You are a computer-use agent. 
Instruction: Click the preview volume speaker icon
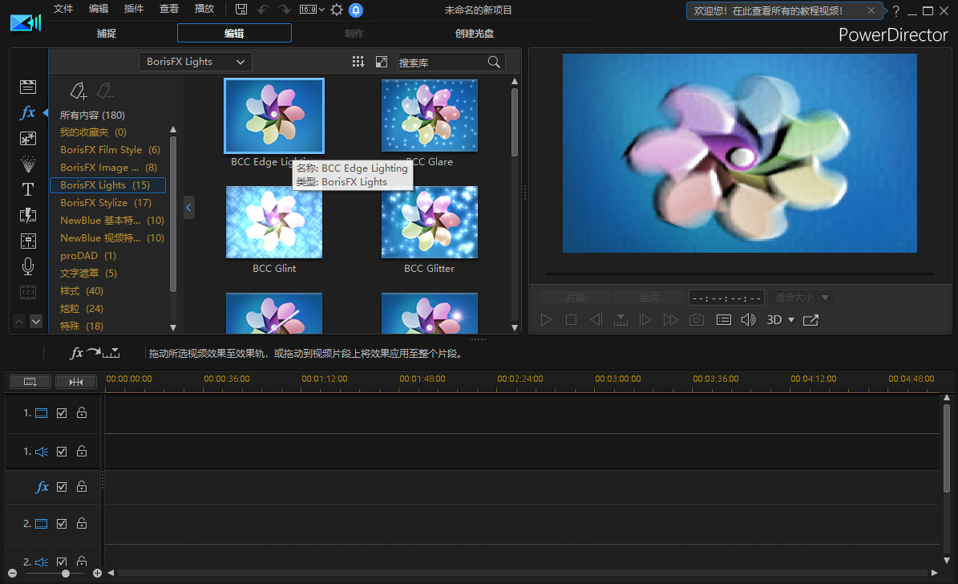[x=748, y=320]
